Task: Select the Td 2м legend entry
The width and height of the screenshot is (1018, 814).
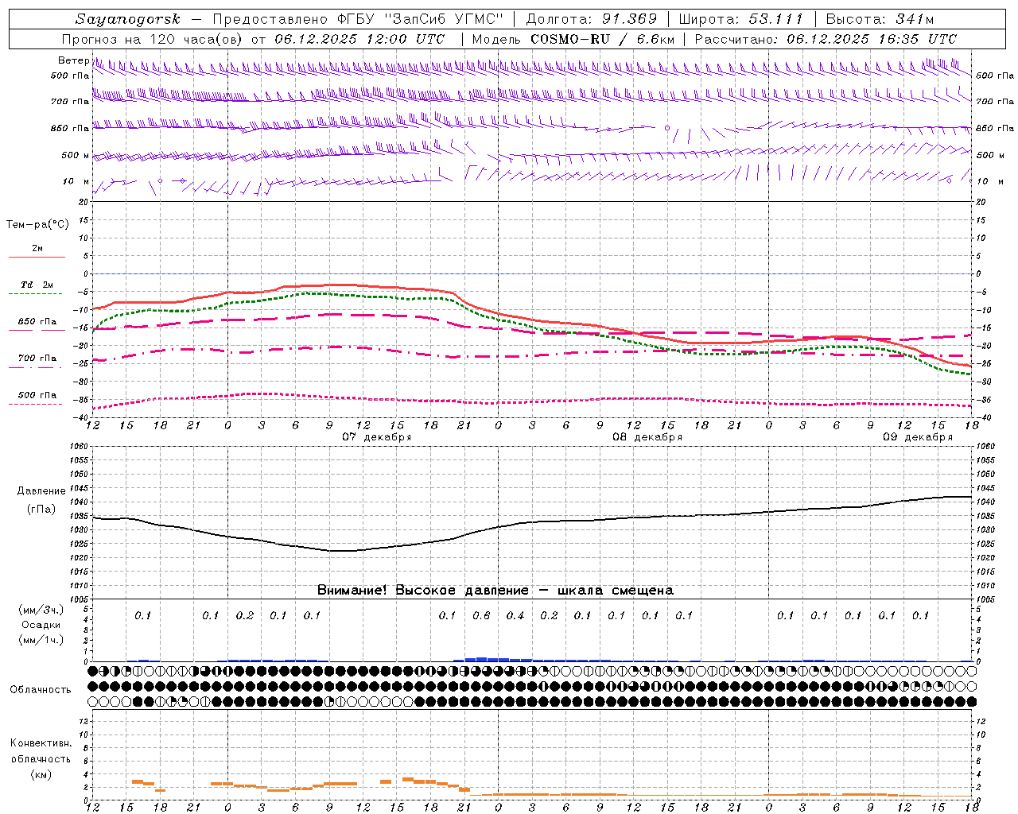Action: click(x=37, y=285)
